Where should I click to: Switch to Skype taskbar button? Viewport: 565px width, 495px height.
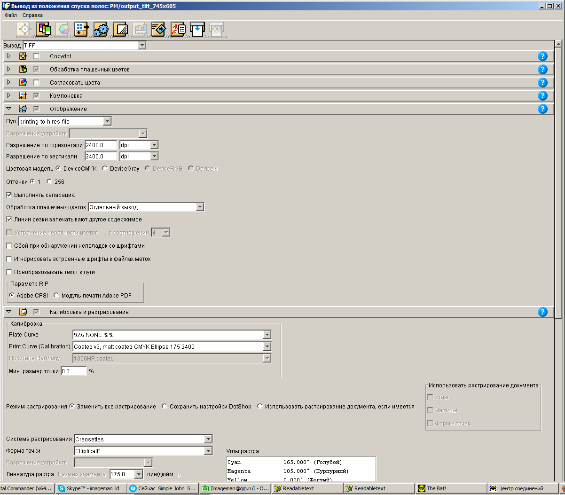[x=91, y=488]
